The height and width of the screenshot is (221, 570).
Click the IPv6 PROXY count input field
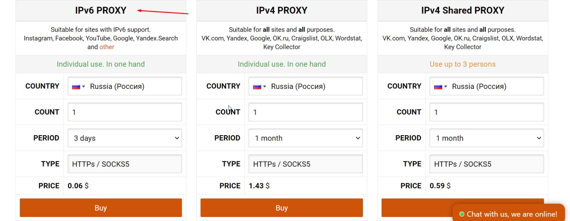[x=125, y=112]
